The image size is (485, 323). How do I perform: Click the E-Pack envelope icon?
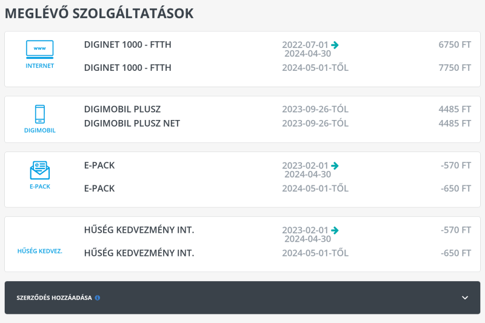(x=39, y=170)
